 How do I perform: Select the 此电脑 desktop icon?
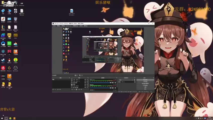click(9, 11)
